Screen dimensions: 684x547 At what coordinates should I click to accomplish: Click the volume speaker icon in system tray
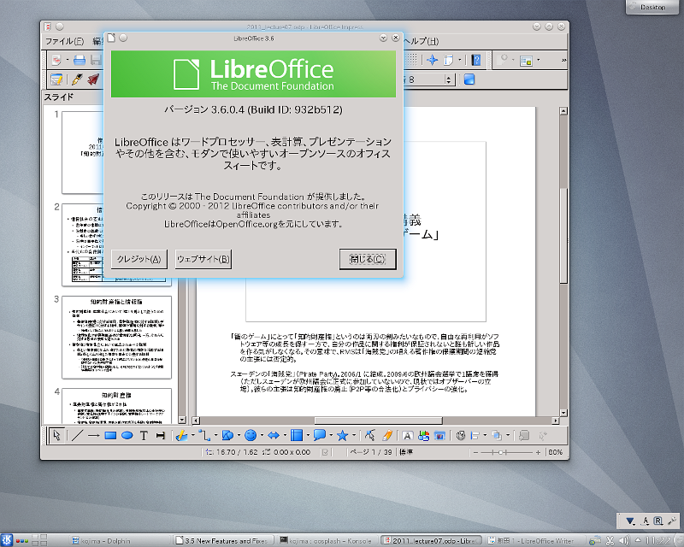[624, 540]
